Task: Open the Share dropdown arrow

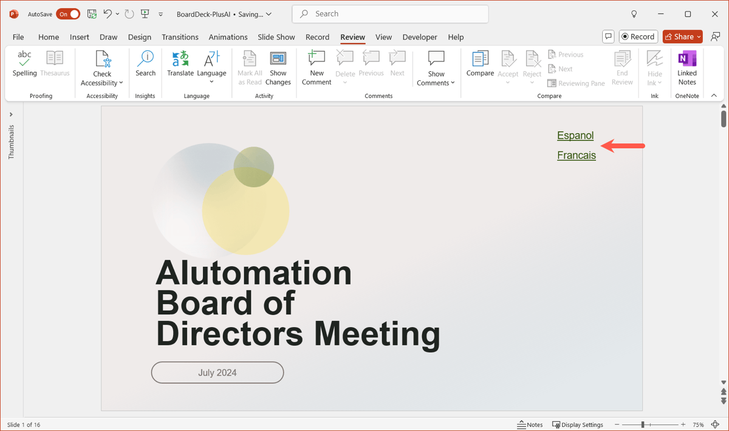Action: 699,36
